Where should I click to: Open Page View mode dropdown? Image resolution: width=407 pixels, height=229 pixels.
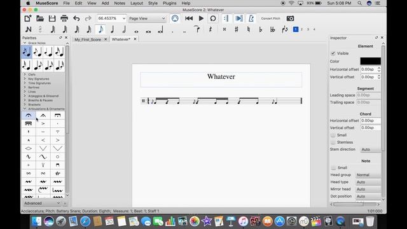(147, 18)
